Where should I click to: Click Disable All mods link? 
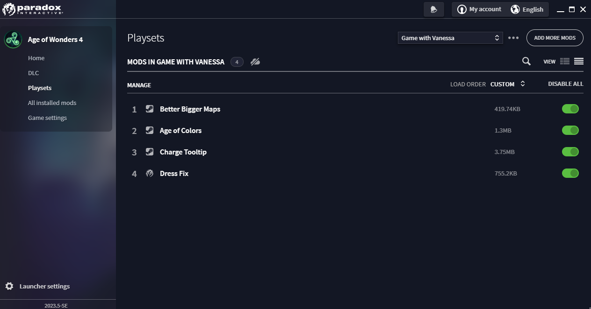(x=565, y=84)
